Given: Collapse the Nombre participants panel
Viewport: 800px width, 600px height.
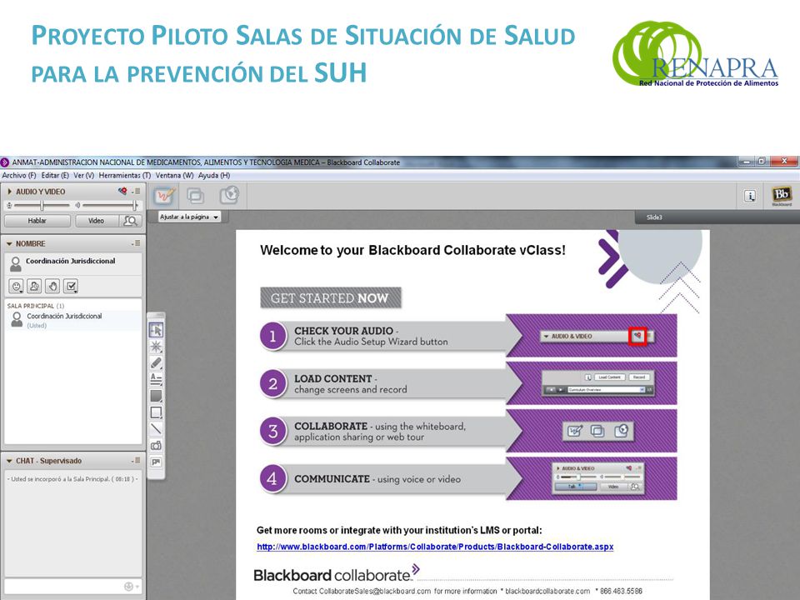Looking at the screenshot, I should tap(9, 244).
